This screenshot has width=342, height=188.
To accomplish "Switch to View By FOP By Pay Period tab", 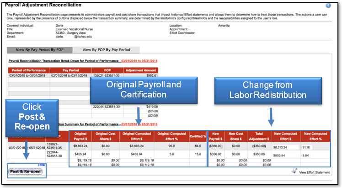I will point(106,50).
